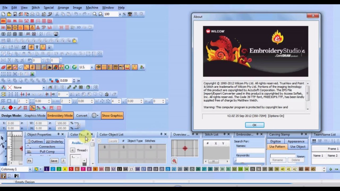Viewport: 340px width, 191px height.
Task: Click the X position input field
Action: click(13, 123)
